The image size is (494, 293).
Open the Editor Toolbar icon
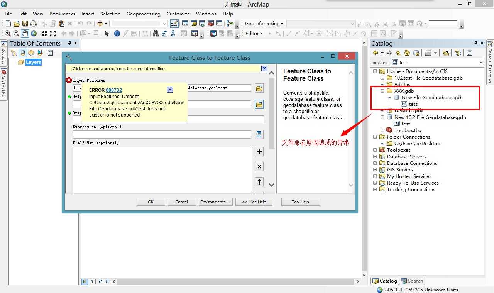tap(174, 24)
